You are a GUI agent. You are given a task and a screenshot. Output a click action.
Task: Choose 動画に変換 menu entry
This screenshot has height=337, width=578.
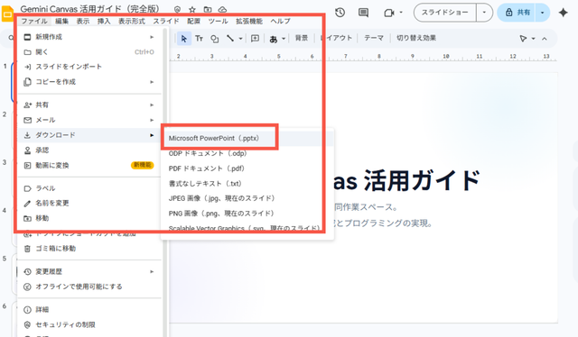pyautogui.click(x=89, y=165)
